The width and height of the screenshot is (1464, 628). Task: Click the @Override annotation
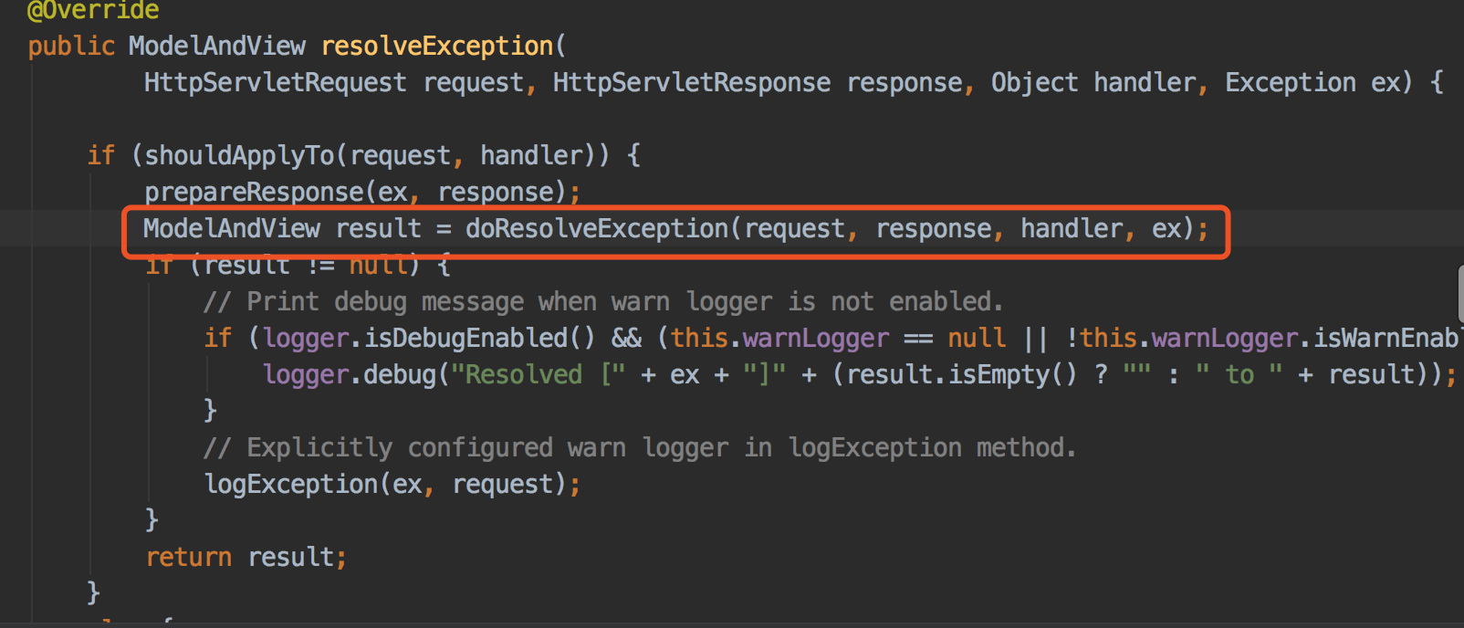tap(93, 10)
